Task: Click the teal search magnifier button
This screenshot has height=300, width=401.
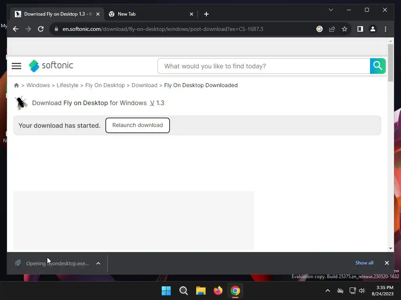Action: [378, 66]
